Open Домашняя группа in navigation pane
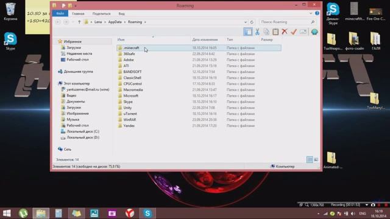The width and height of the screenshot is (390, 219). 78,72
